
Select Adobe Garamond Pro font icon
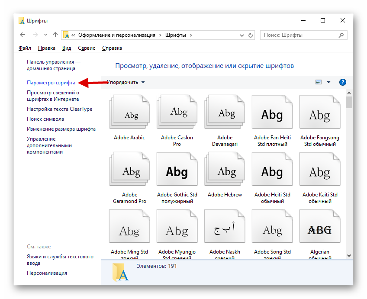[x=129, y=169]
